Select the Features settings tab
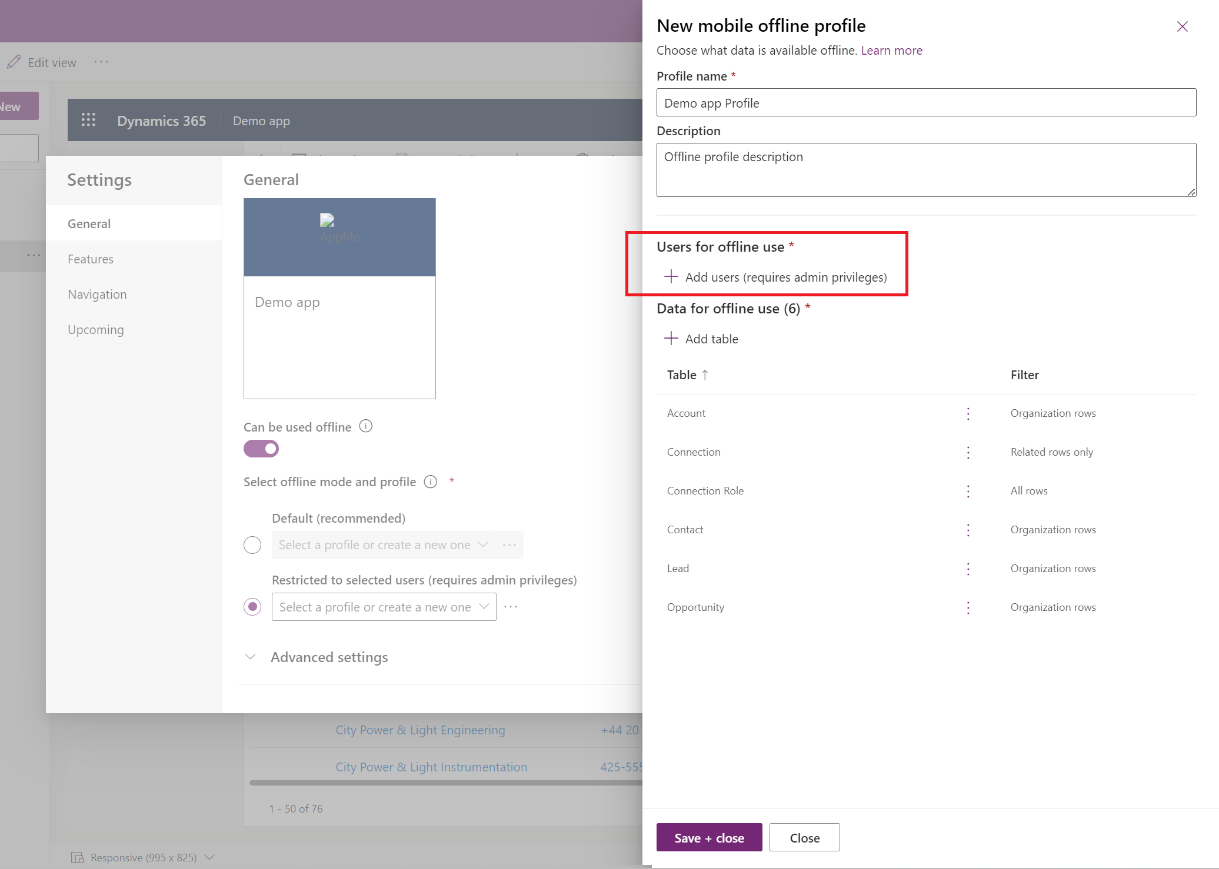 tap(90, 259)
